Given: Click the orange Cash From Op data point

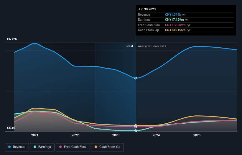Looking at the screenshot, I should click(x=136, y=126).
